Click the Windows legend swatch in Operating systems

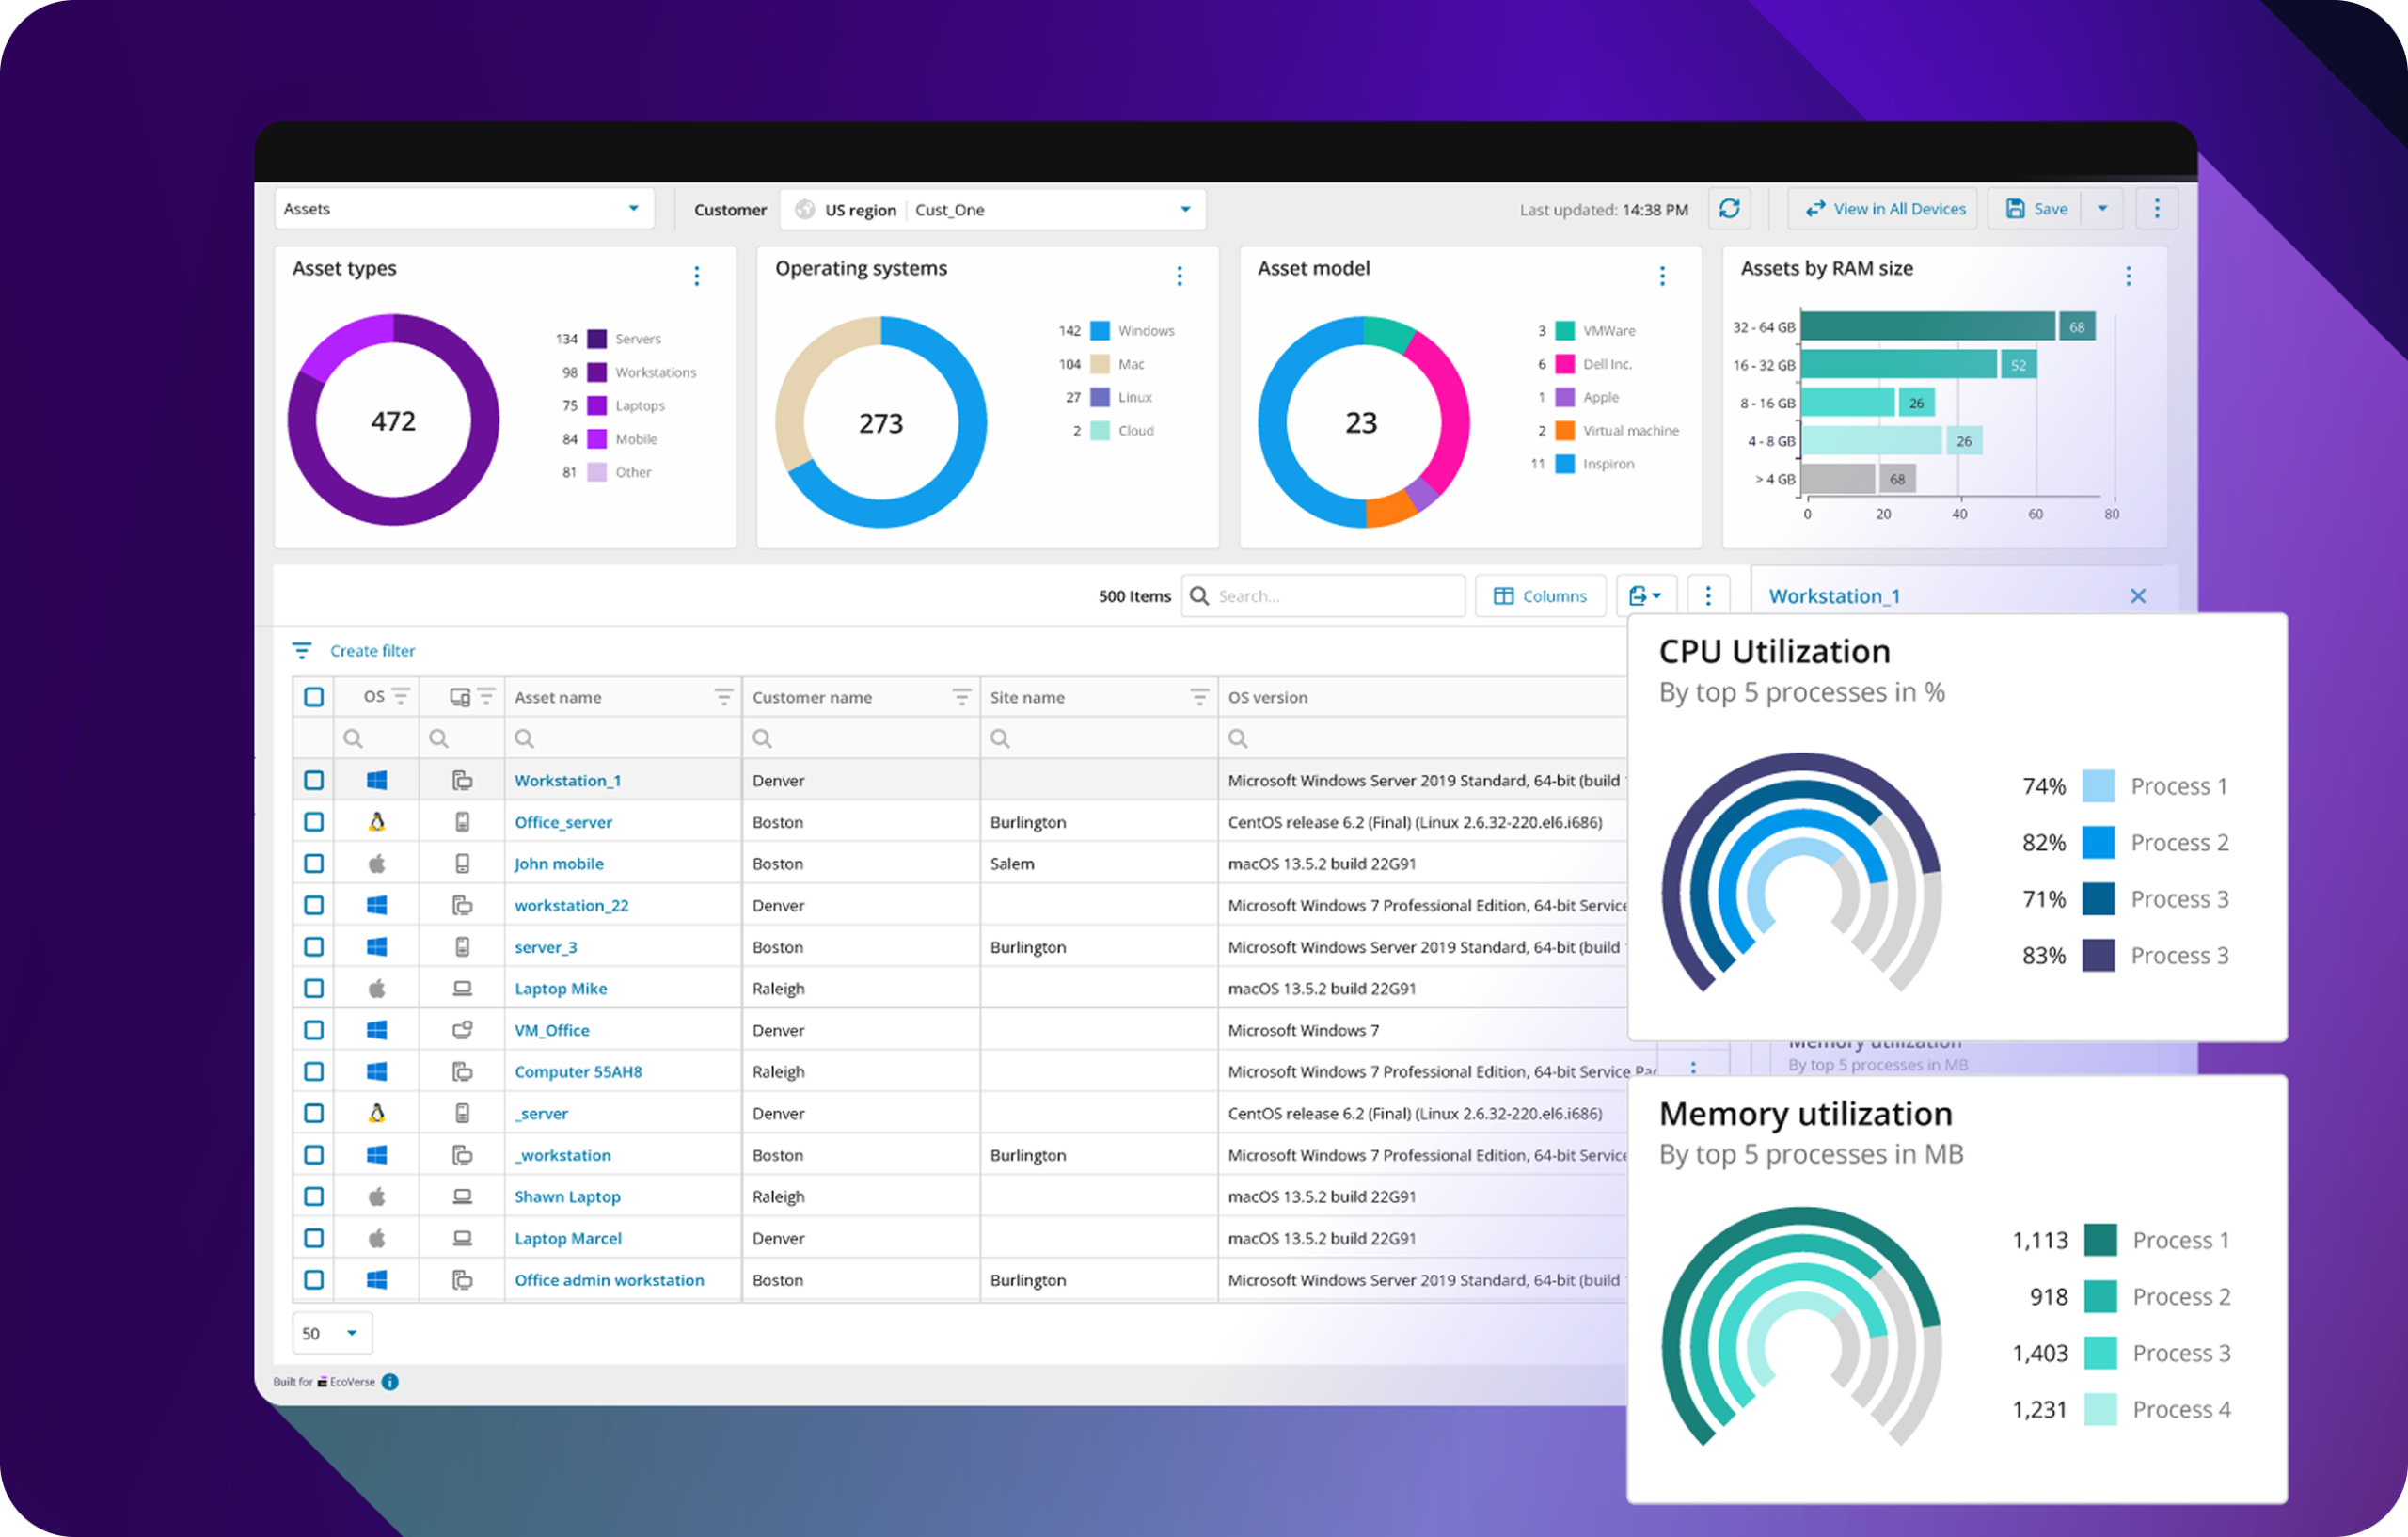pyautogui.click(x=1100, y=331)
